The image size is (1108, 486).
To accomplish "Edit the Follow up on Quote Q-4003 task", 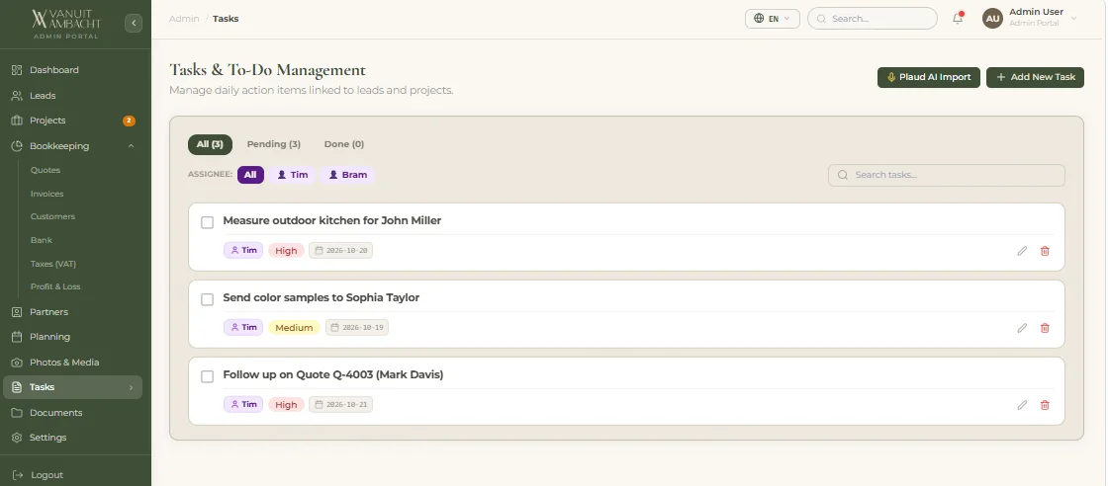I will [x=1022, y=405].
